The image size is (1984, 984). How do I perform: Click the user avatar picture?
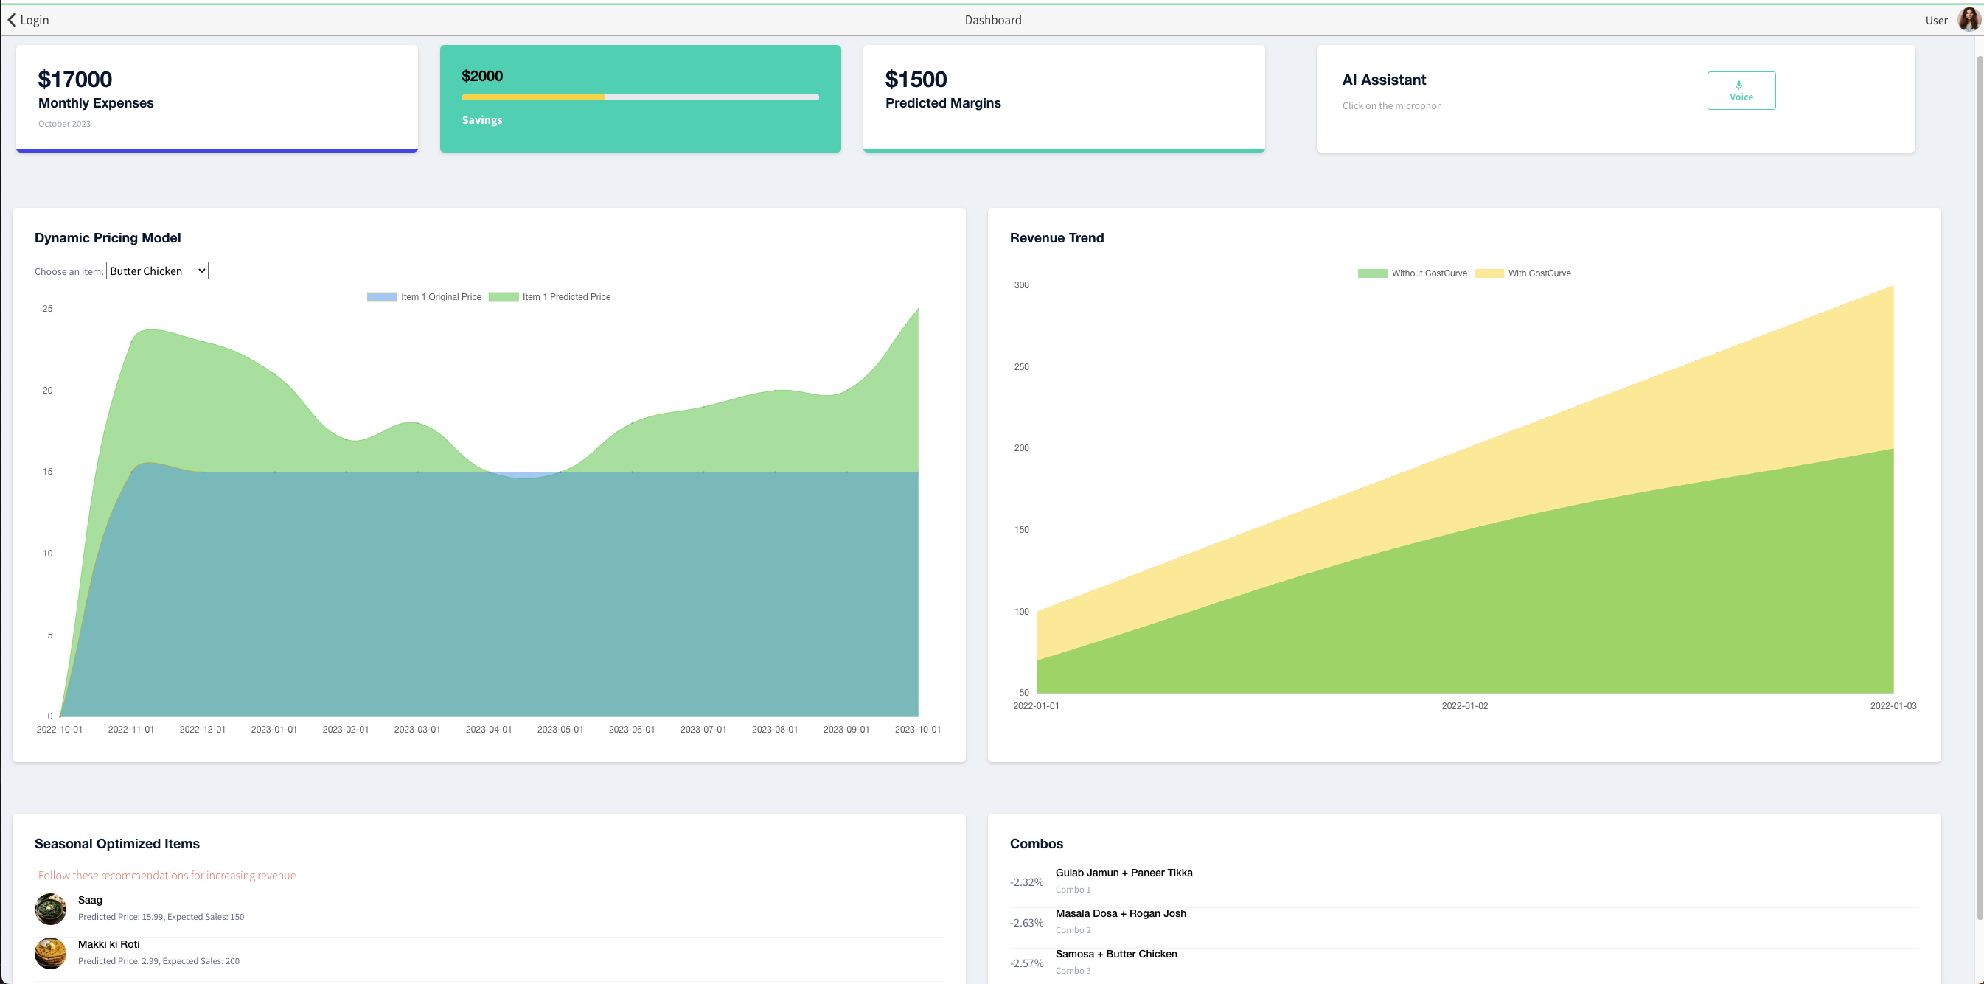click(x=1968, y=20)
